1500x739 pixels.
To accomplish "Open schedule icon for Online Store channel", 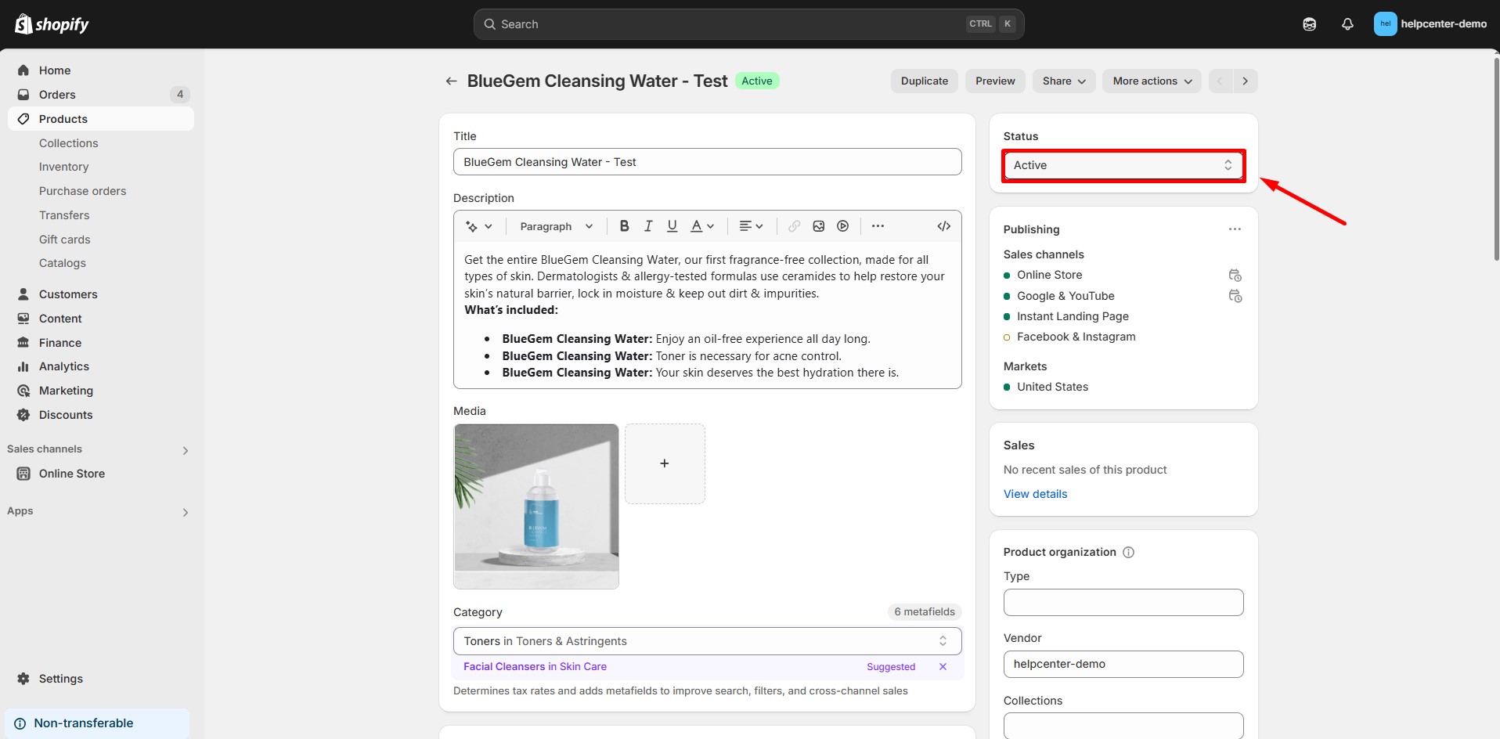I will (1235, 276).
